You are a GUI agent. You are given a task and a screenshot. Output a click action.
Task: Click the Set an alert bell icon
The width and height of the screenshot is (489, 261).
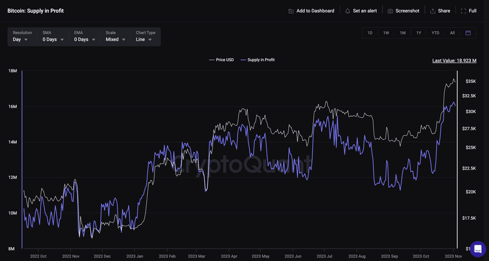click(x=347, y=11)
